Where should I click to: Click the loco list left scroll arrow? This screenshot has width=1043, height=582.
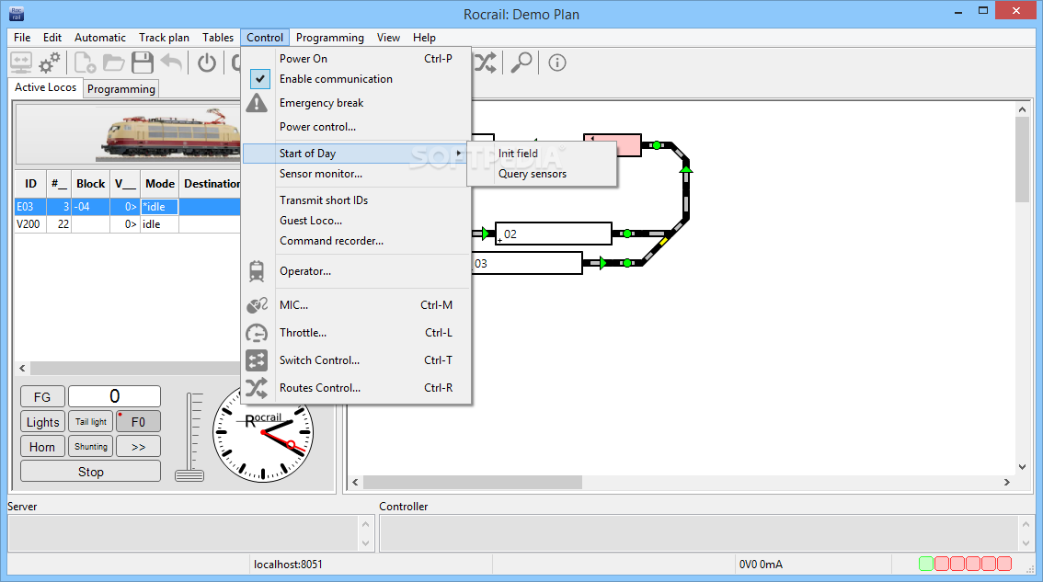23,368
